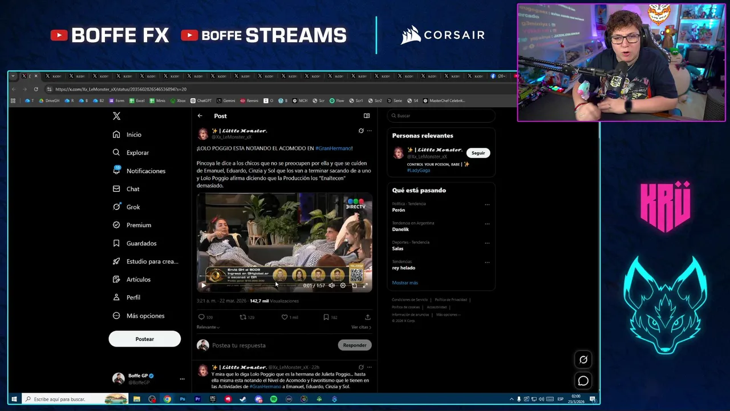Click the share icon on the post
The height and width of the screenshot is (411, 730).
pyautogui.click(x=367, y=317)
